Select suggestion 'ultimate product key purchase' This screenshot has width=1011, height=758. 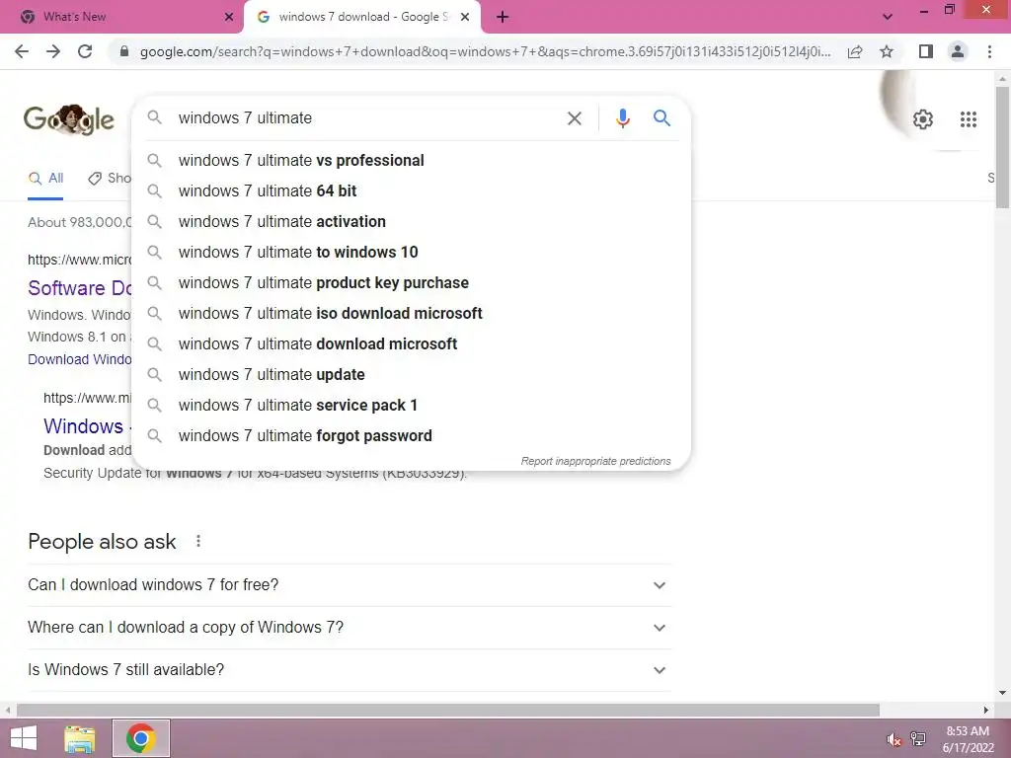coord(411,283)
